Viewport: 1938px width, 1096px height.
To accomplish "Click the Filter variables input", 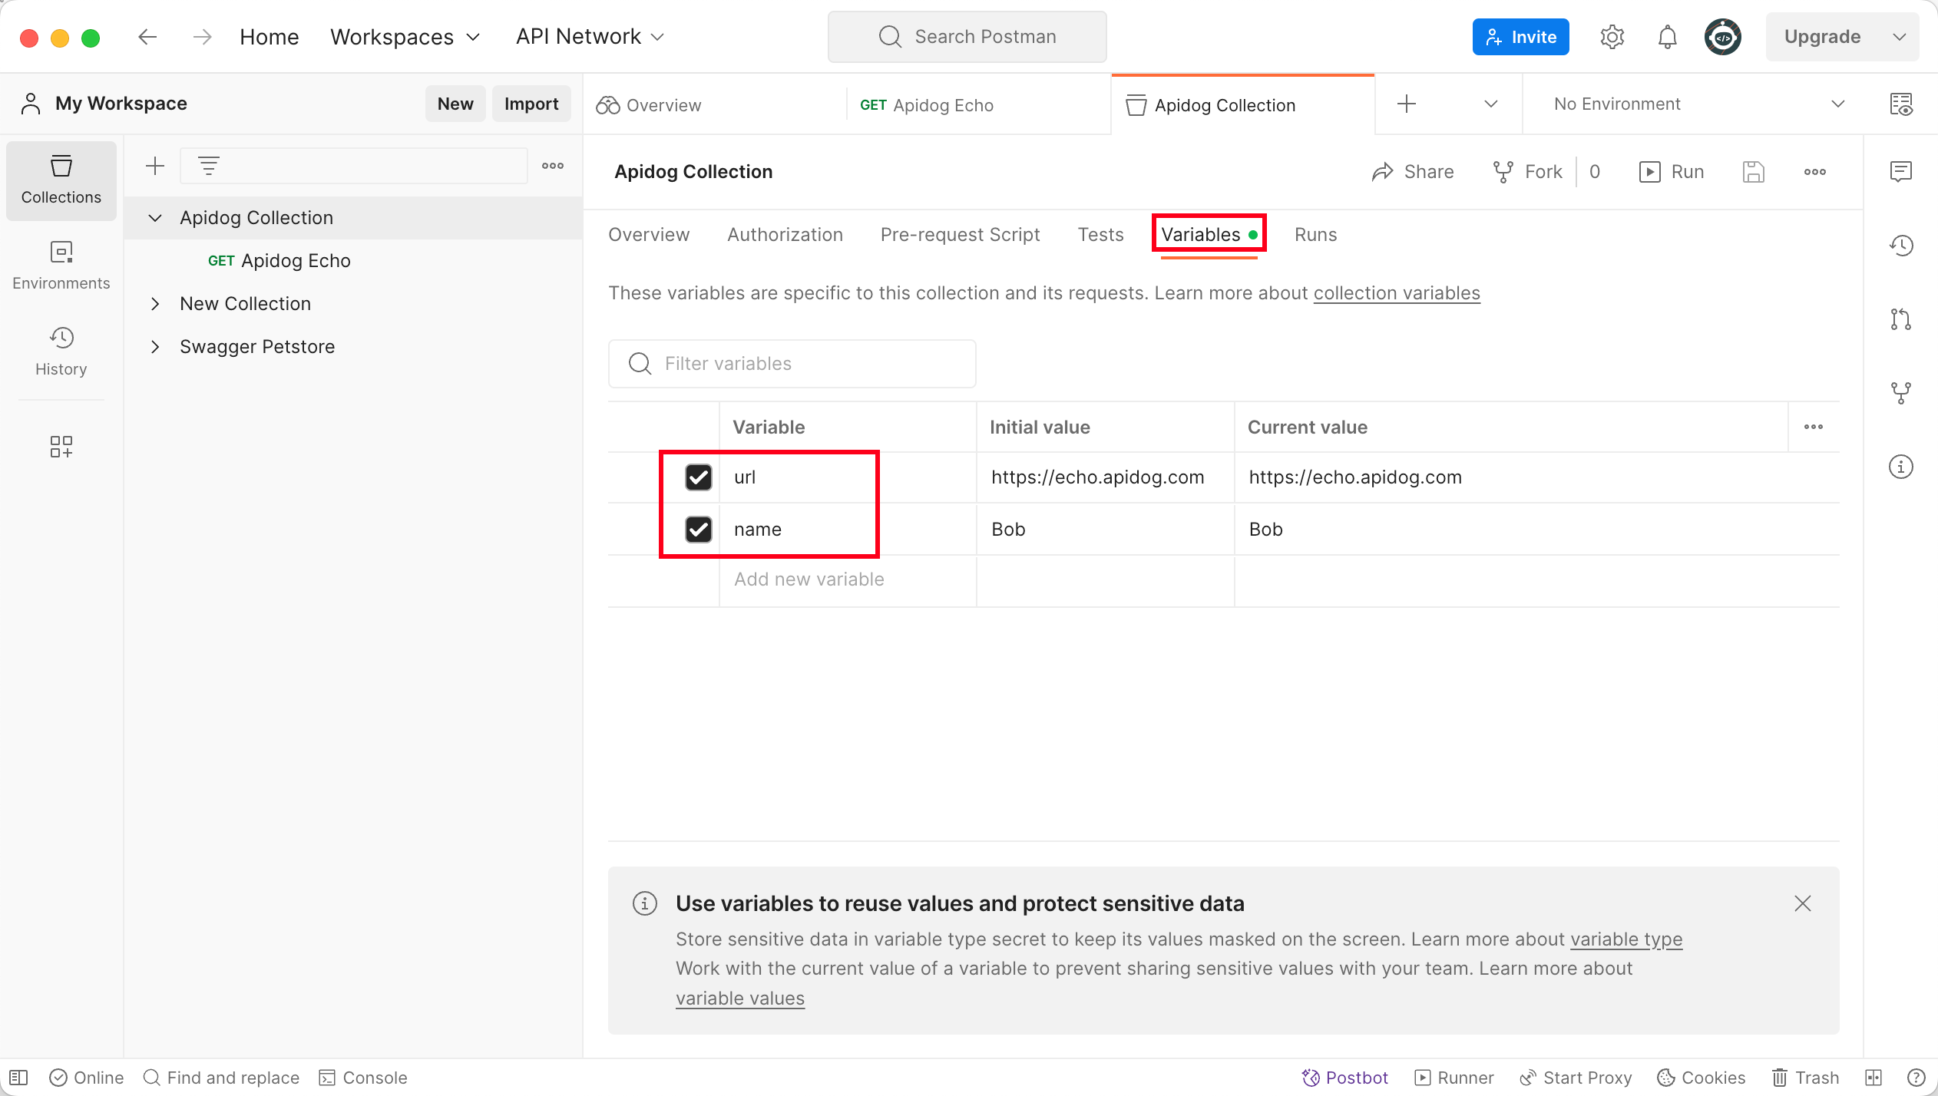I will [x=792, y=364].
